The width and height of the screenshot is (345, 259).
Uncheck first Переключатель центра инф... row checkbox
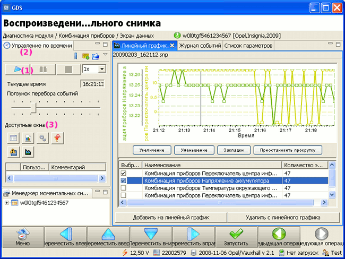coord(124,173)
